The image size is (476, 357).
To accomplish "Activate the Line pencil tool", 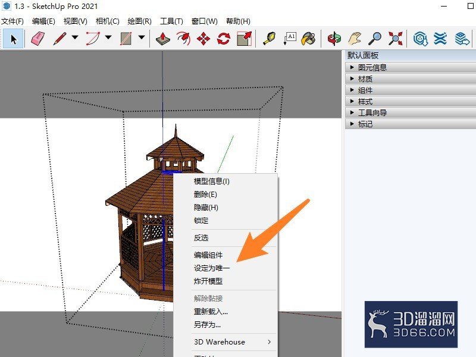I will 59,39.
